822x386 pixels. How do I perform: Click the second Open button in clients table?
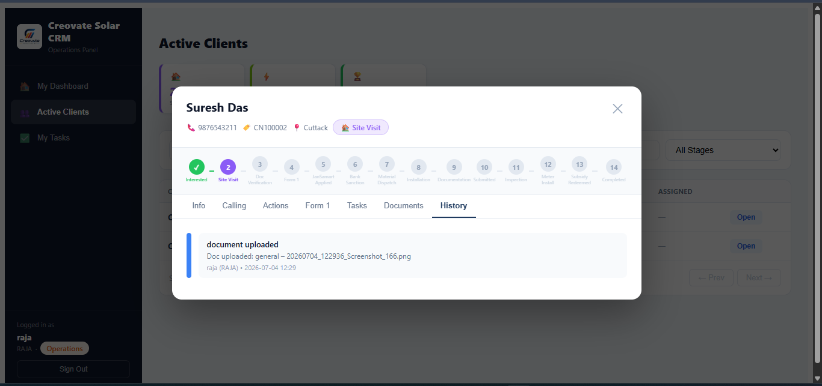pos(746,246)
